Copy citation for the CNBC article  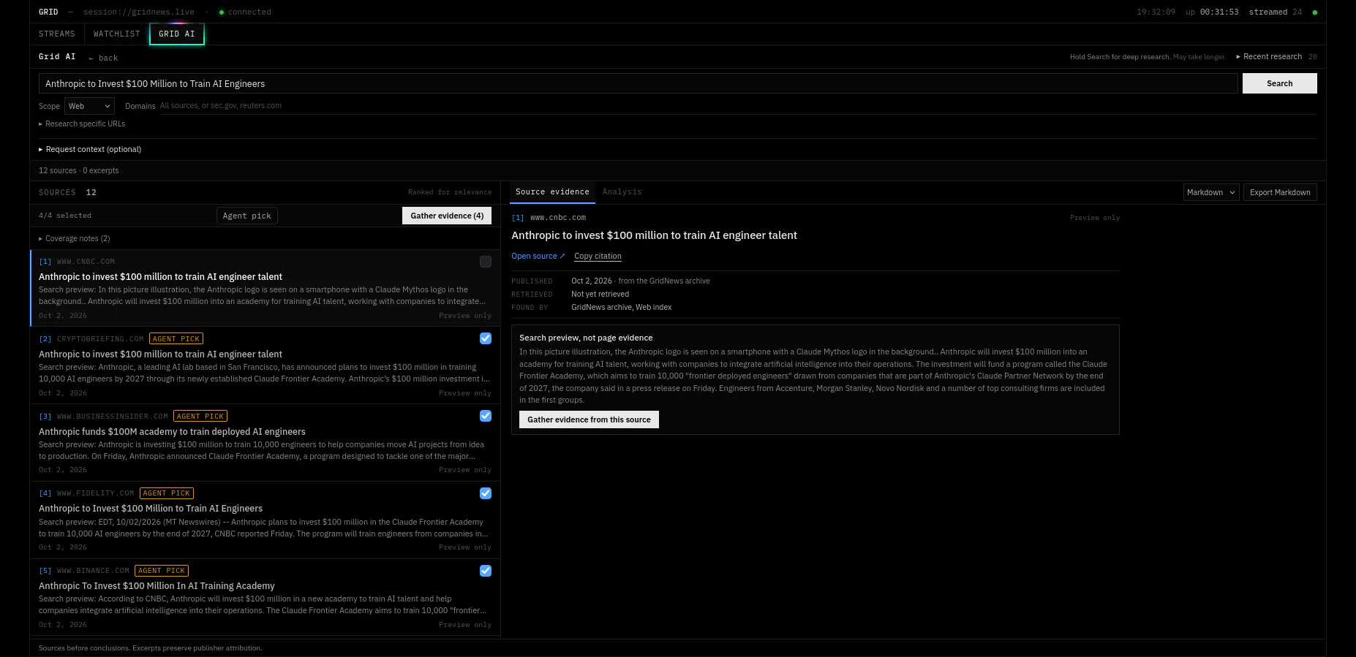click(x=598, y=256)
